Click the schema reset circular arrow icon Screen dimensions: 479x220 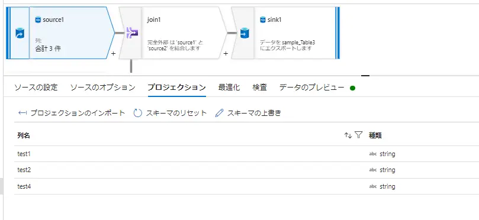click(138, 113)
